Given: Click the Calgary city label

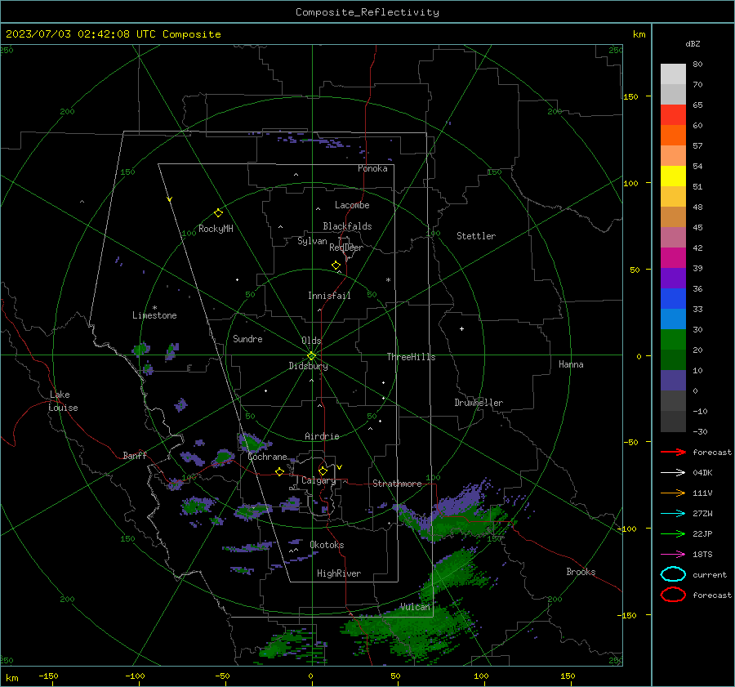Looking at the screenshot, I should (x=318, y=480).
